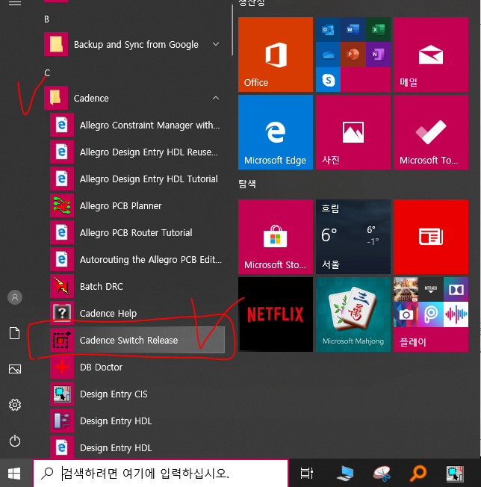Open Allegro Design Entry HDL Reuse document
Viewport: 481px width, 487px height.
coord(137,152)
